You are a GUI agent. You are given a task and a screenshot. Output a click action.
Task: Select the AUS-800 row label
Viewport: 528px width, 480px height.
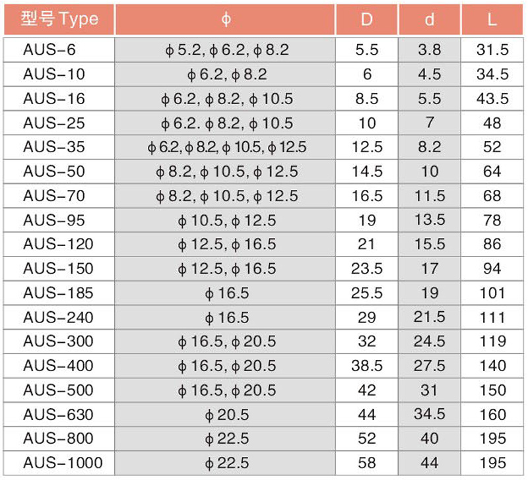coord(59,438)
